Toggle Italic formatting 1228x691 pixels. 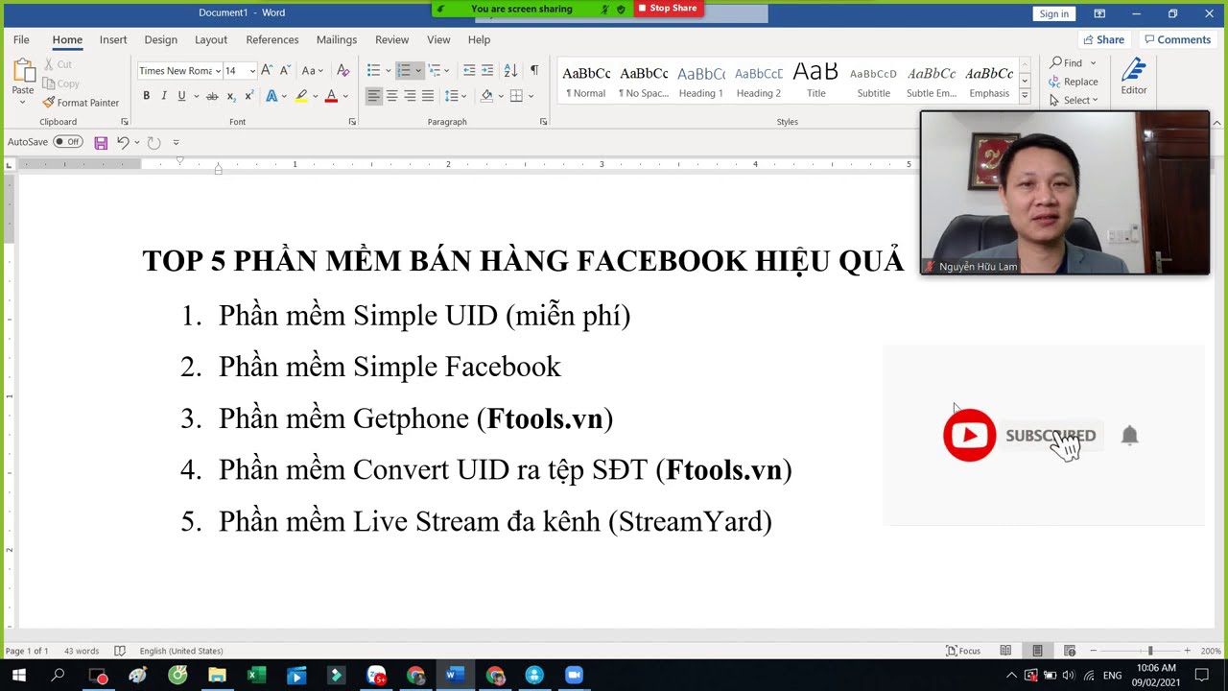tap(164, 96)
